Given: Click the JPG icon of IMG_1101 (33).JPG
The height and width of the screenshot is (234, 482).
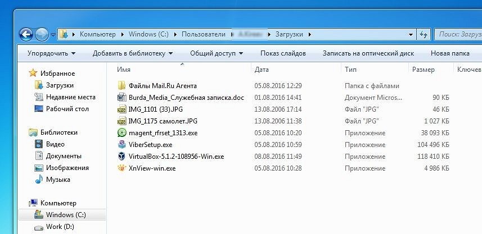Looking at the screenshot, I should 121,109.
